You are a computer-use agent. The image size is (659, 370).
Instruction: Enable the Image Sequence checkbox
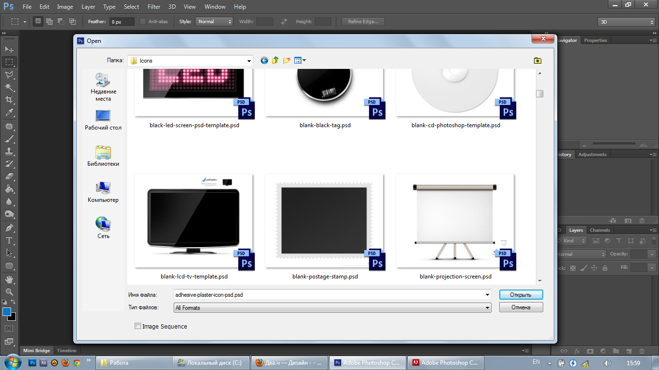point(138,326)
